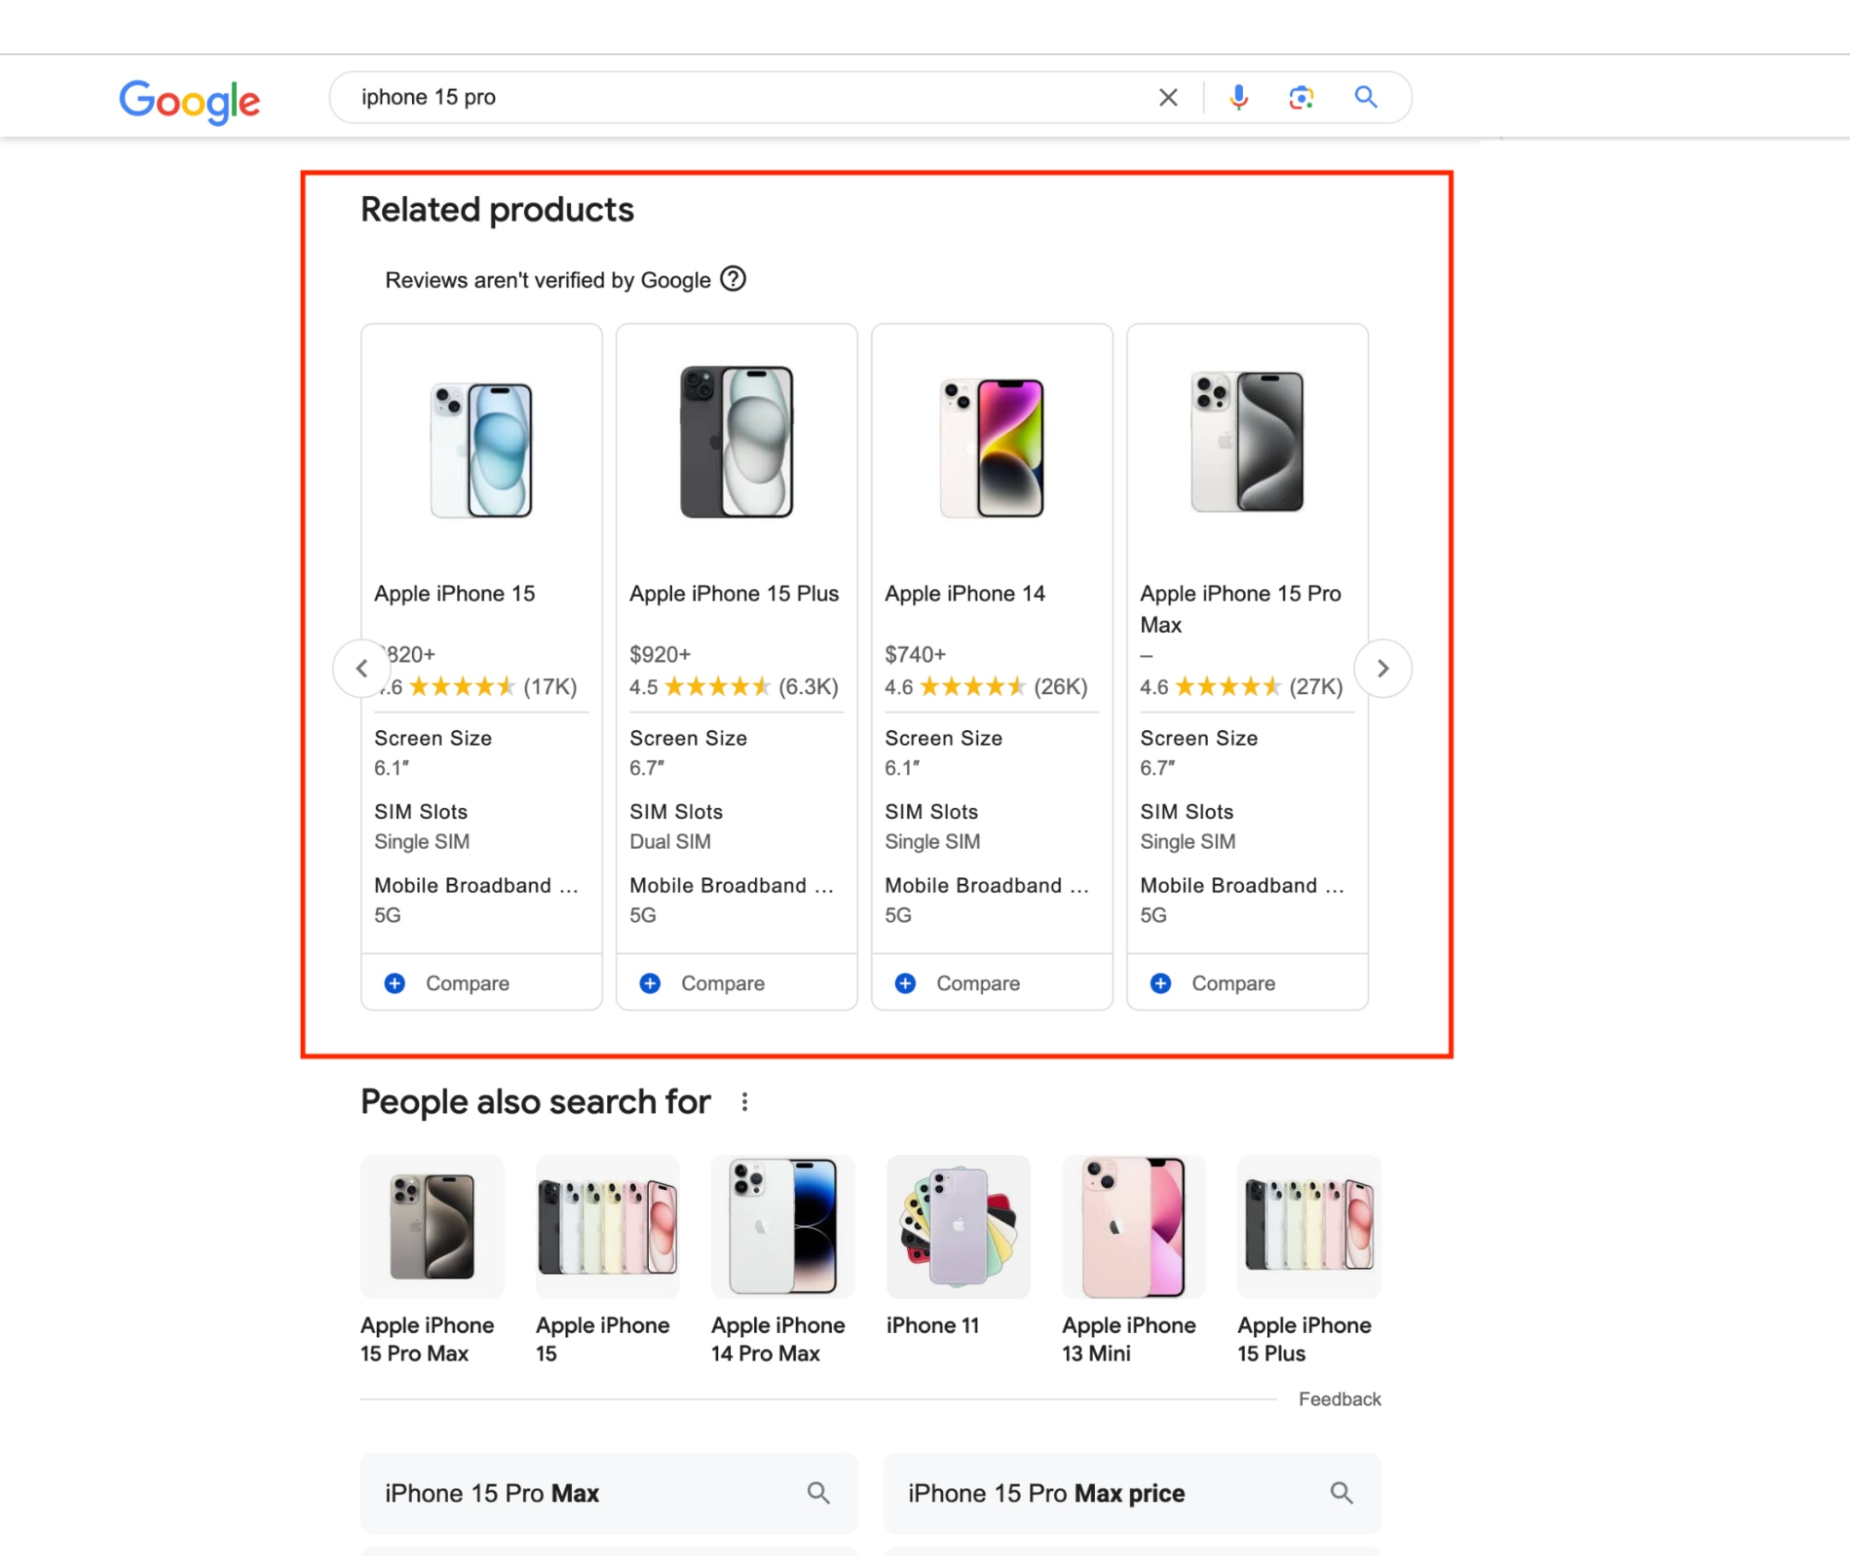Screen dimensions: 1850x1565
Task: Click the magnifier beside iPhone 15 Pro Max price
Action: tap(1341, 1492)
